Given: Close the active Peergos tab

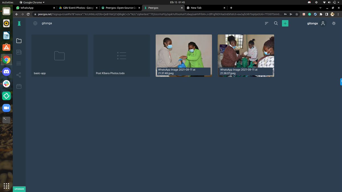Looking at the screenshot, I should coord(181,8).
